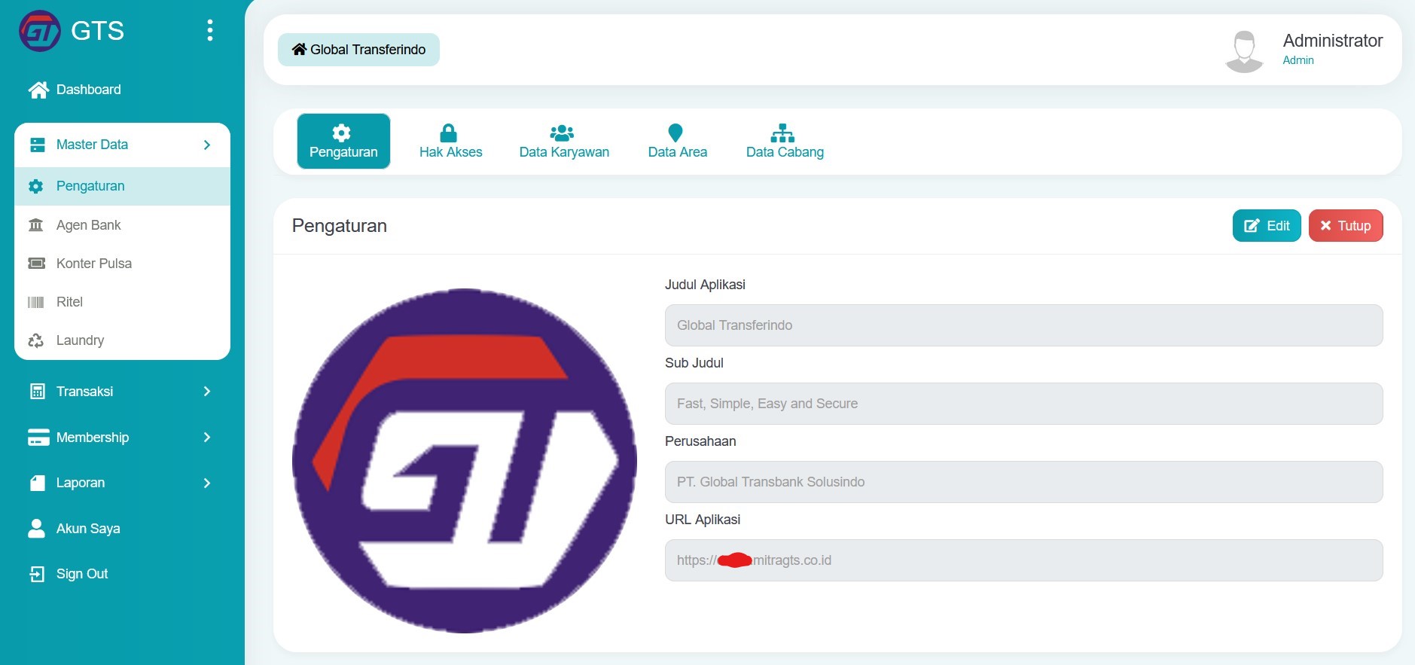Screen dimensions: 1415x665
Task: Click the Hak Akses padlock icon
Action: 448,133
